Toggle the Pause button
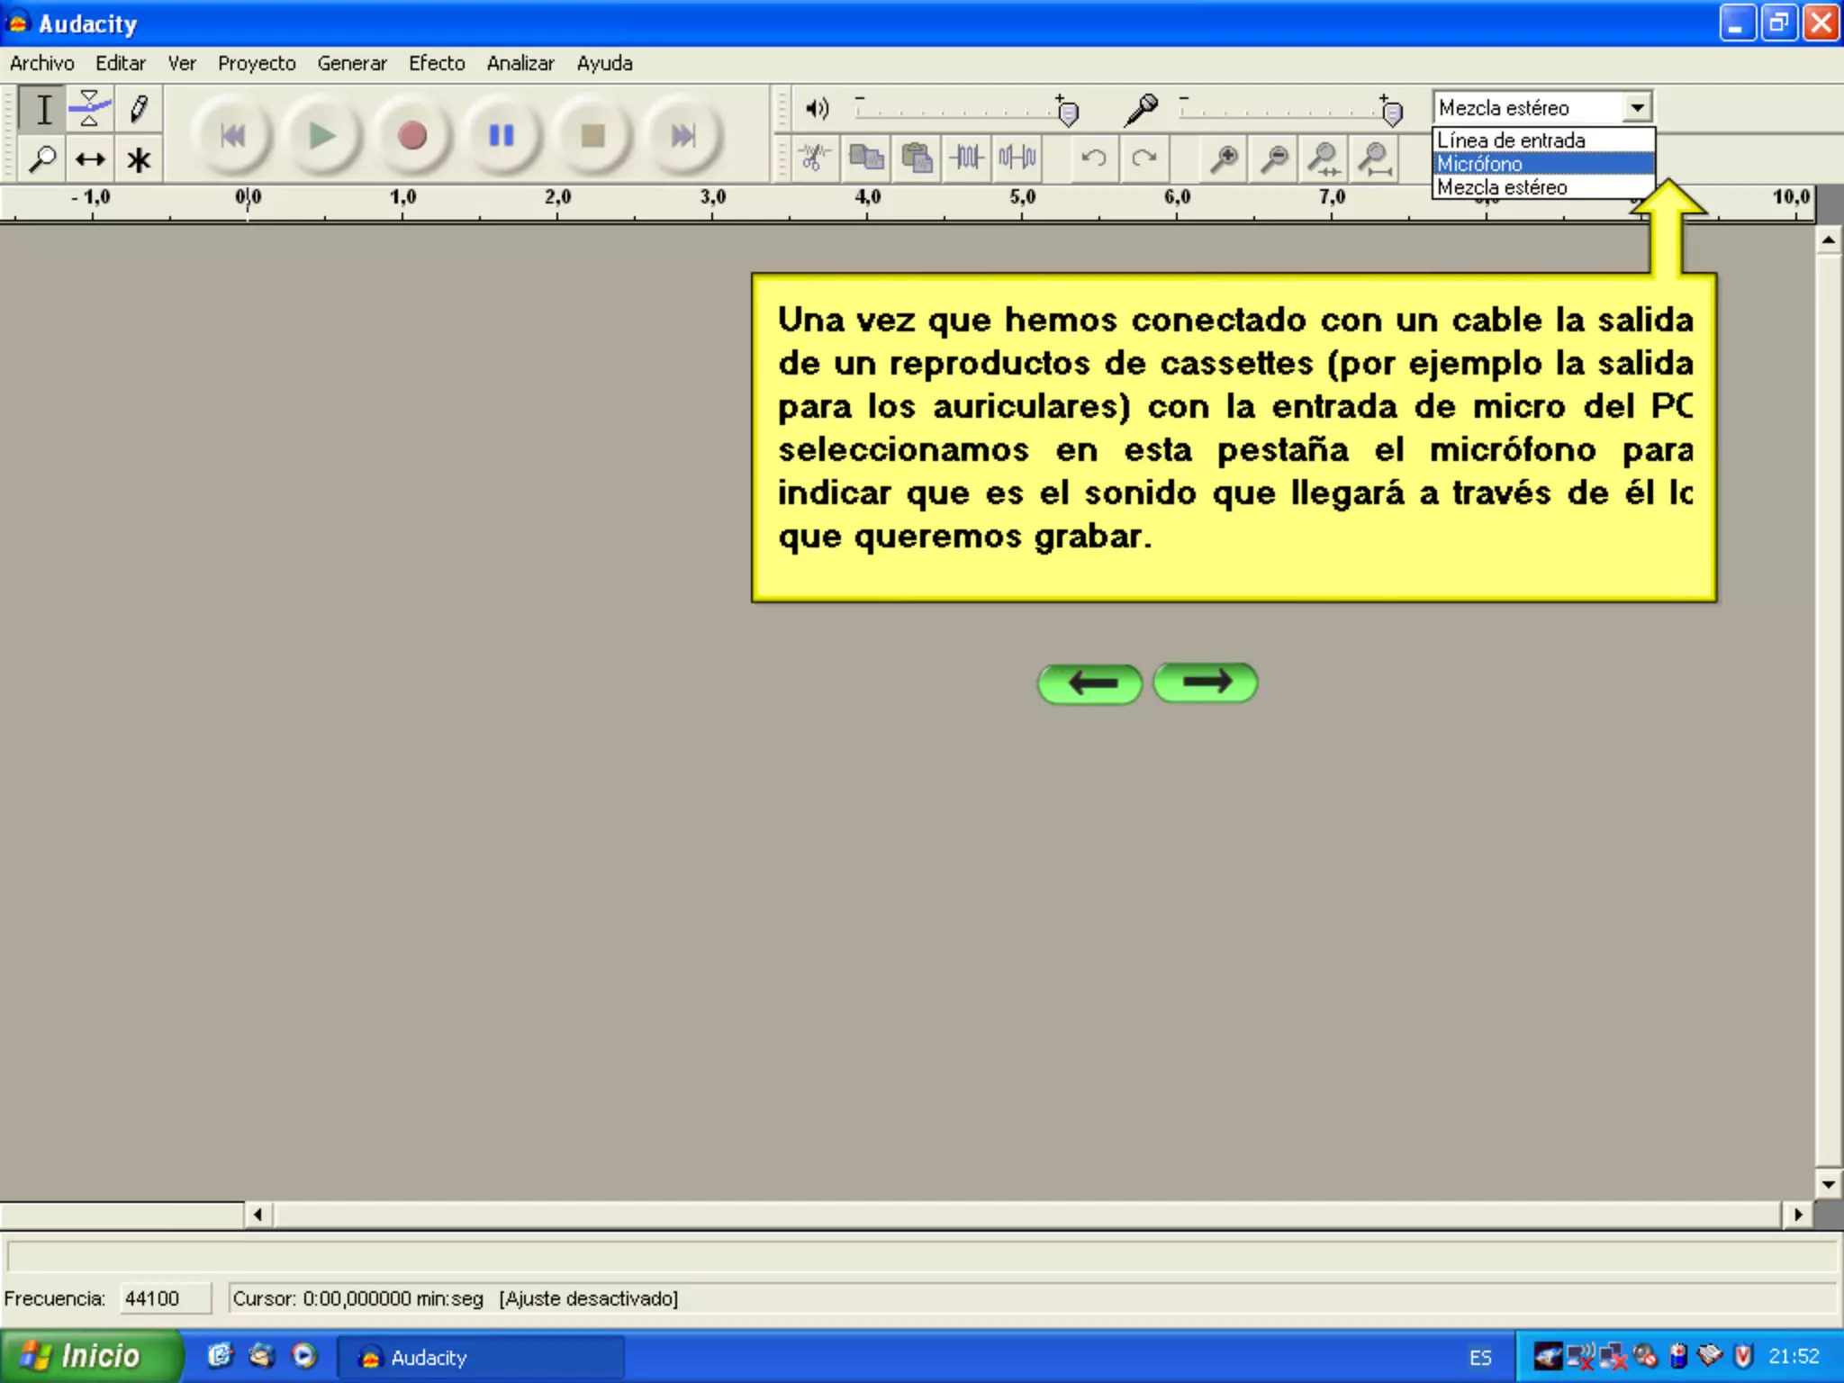 click(x=502, y=136)
